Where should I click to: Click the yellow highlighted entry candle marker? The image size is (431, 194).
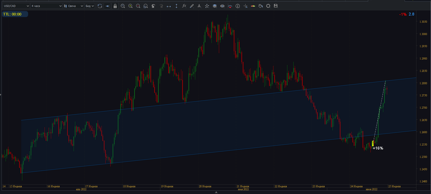click(373, 143)
